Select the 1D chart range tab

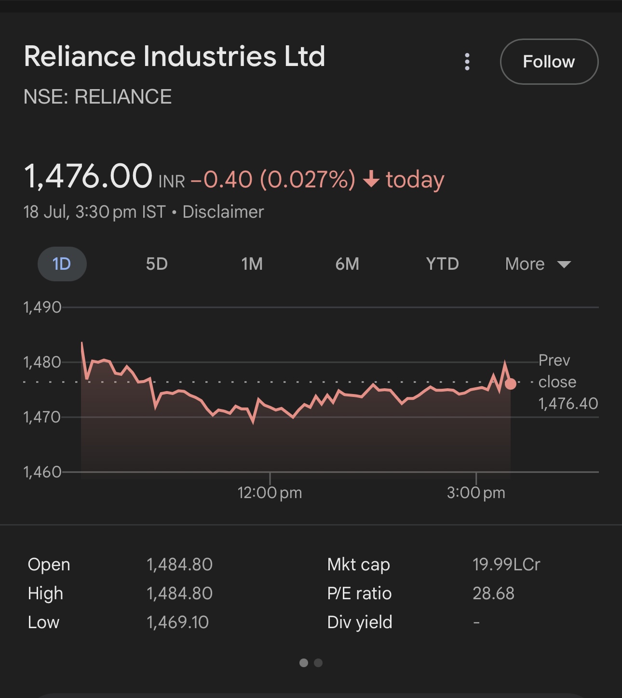click(x=62, y=264)
